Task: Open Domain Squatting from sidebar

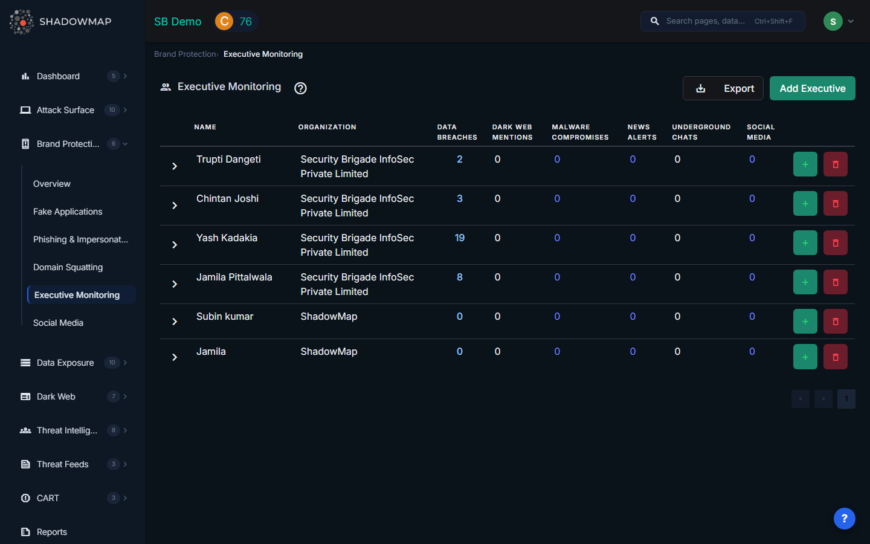Action: pos(68,267)
